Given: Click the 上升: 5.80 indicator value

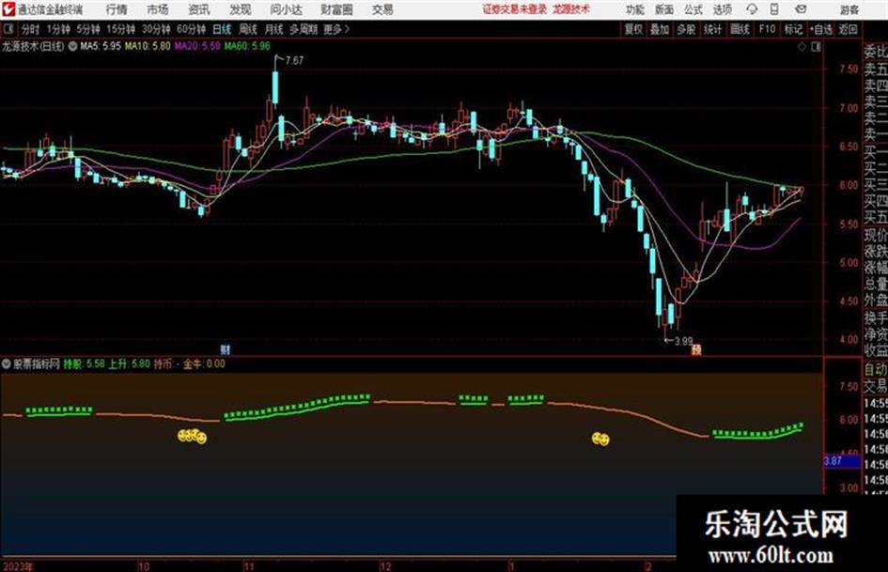Looking at the screenshot, I should coord(129,363).
